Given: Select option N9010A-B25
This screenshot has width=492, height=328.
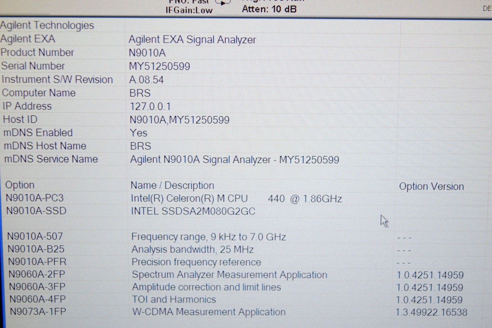Looking at the screenshot, I should (x=36, y=249).
